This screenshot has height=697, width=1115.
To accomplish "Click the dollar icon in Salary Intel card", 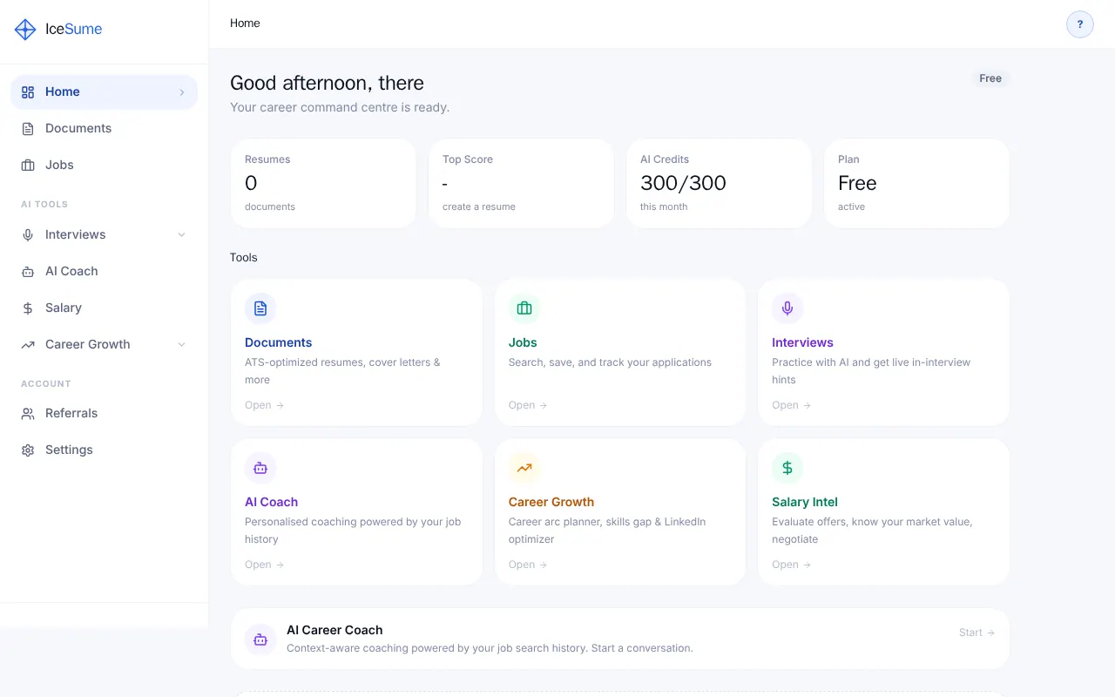I will pyautogui.click(x=787, y=468).
